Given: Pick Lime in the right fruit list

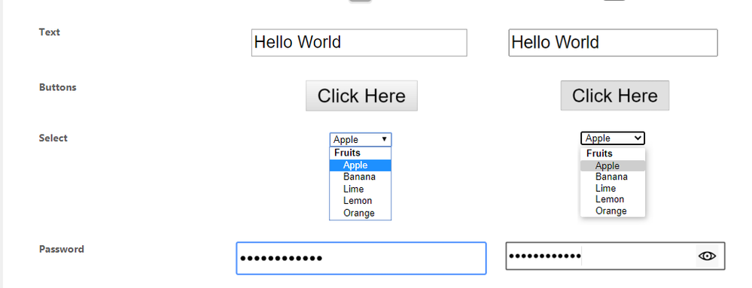Looking at the screenshot, I should [613, 188].
